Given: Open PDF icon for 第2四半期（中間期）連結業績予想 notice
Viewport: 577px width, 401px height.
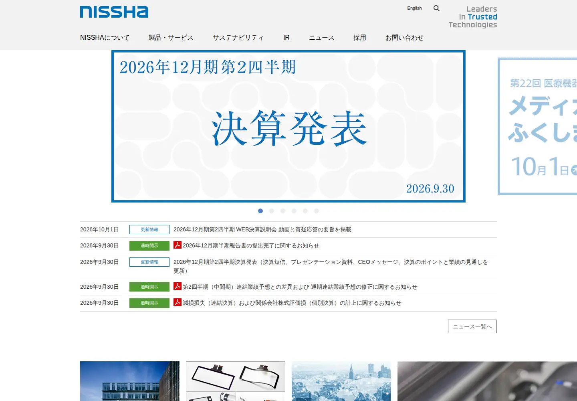Looking at the screenshot, I should (x=178, y=286).
